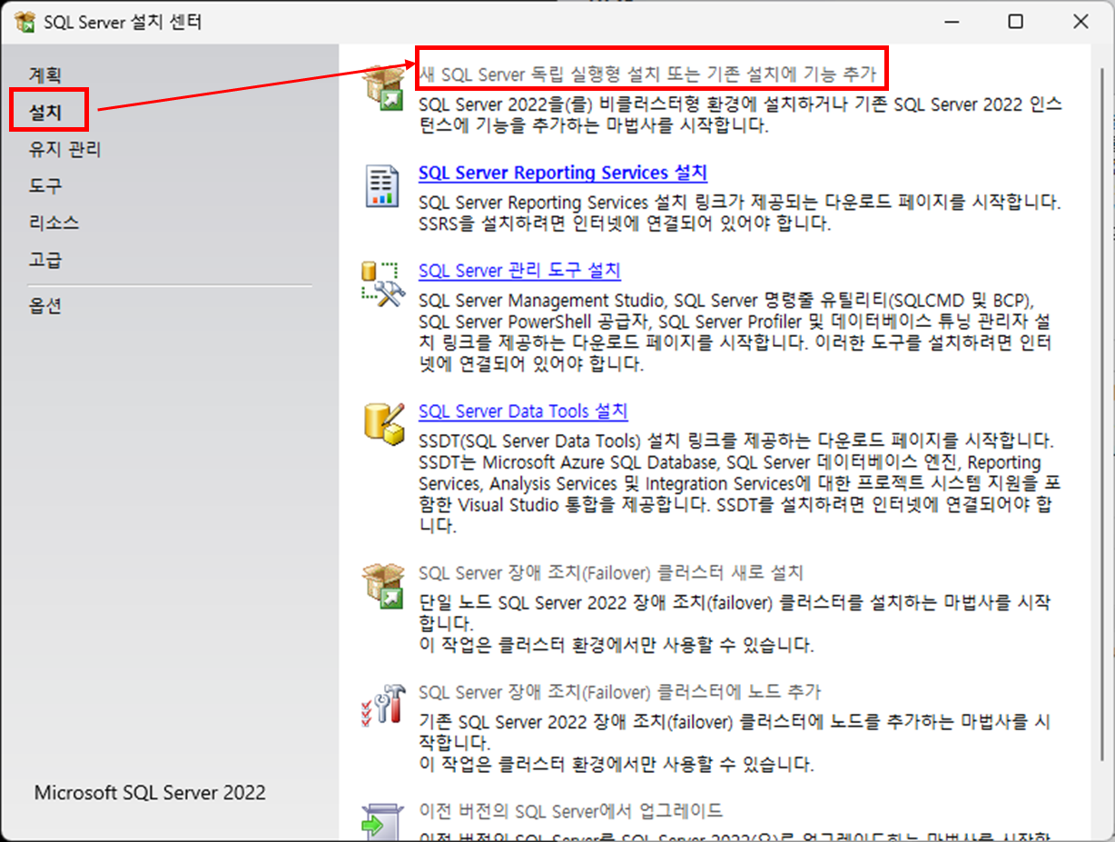Open SQL Server 관리 도구 설치 link
1115x842 pixels.
[519, 271]
